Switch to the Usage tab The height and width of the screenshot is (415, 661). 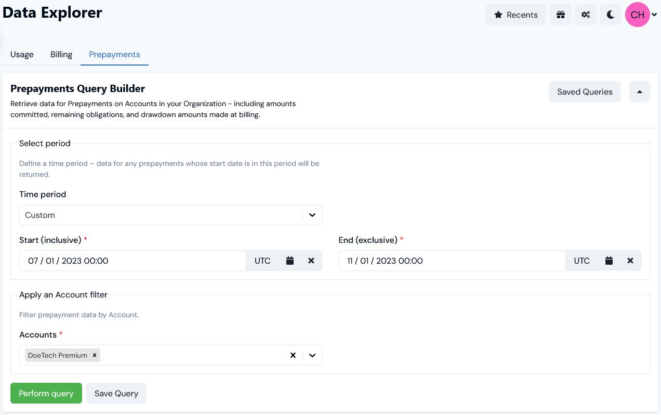(22, 54)
